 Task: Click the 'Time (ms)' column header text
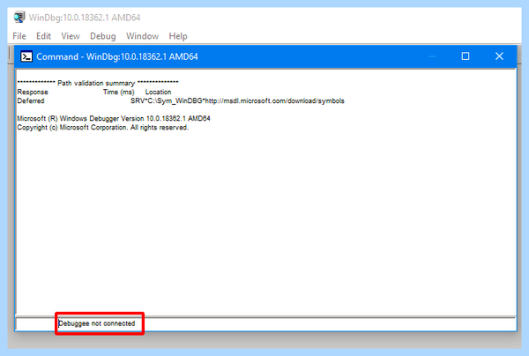(119, 92)
